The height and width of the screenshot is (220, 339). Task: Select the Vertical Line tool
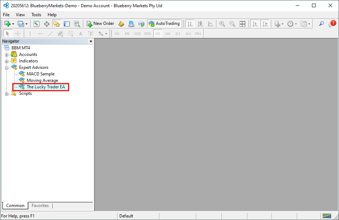pyautogui.click(x=30, y=34)
